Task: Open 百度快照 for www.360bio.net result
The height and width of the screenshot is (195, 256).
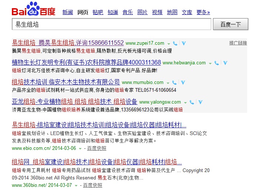Action: coord(93,185)
